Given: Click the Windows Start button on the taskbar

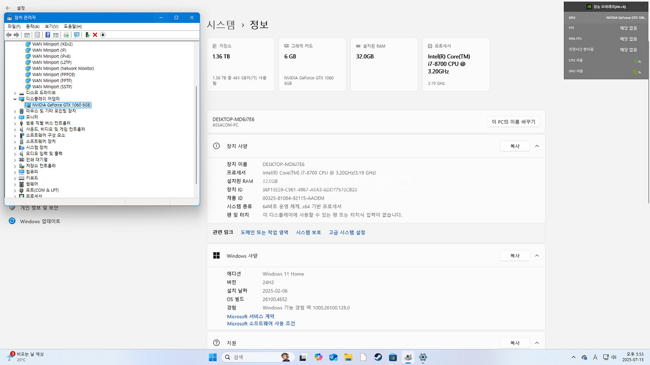Looking at the screenshot, I should point(213,357).
